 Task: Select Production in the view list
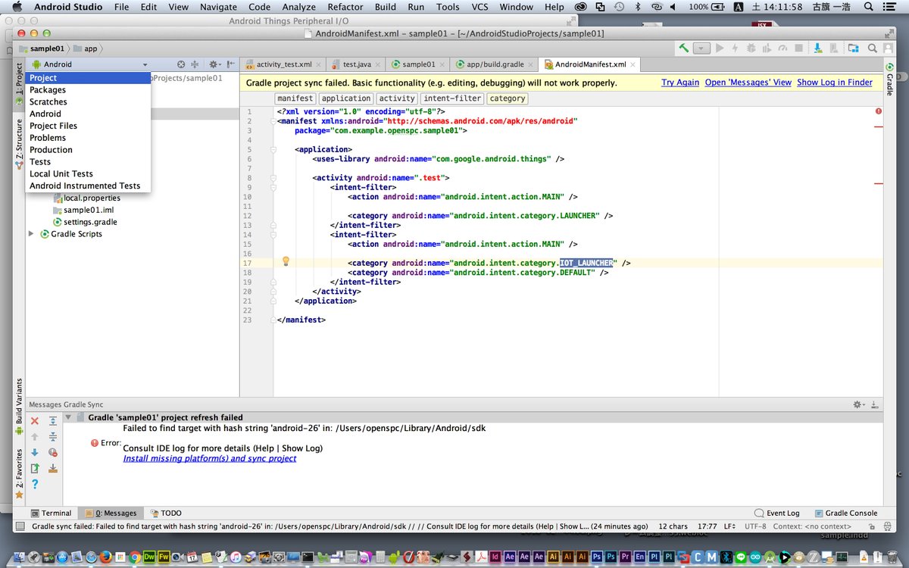(x=88, y=150)
